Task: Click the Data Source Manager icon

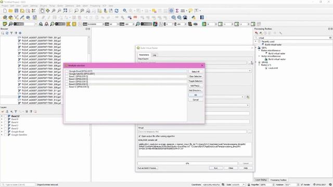Action: (5, 17)
